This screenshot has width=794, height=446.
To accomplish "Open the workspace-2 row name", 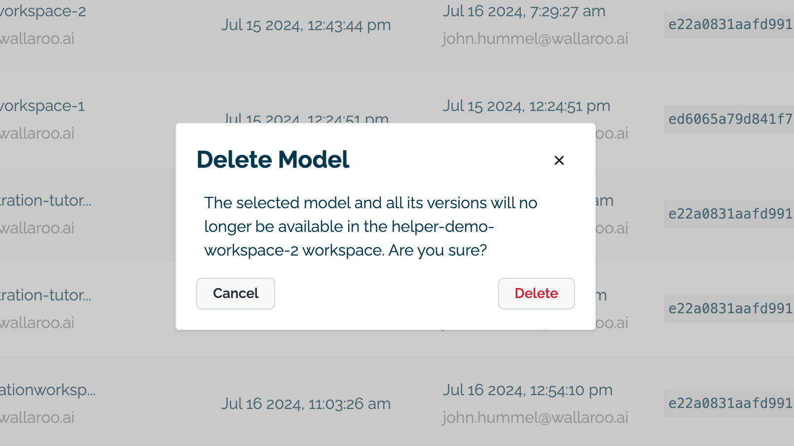I will (x=43, y=11).
